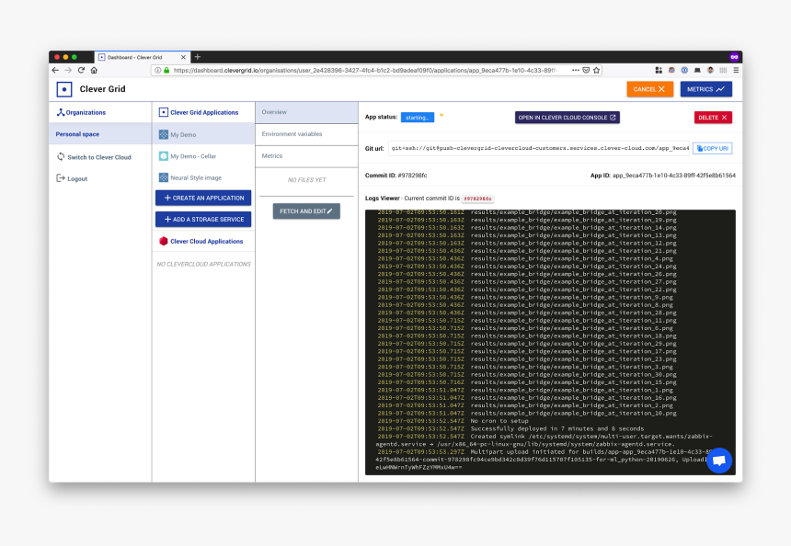Open the Metrics tab in the app panel
Viewport: 791px width, 546px height.
point(306,156)
